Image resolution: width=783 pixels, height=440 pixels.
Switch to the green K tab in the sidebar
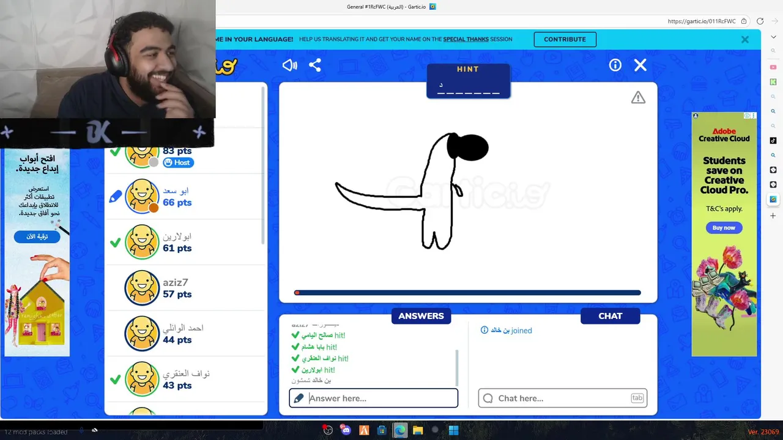[773, 82]
